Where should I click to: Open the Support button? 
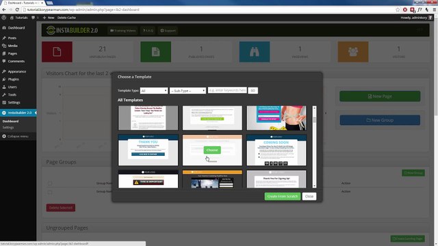click(168, 31)
